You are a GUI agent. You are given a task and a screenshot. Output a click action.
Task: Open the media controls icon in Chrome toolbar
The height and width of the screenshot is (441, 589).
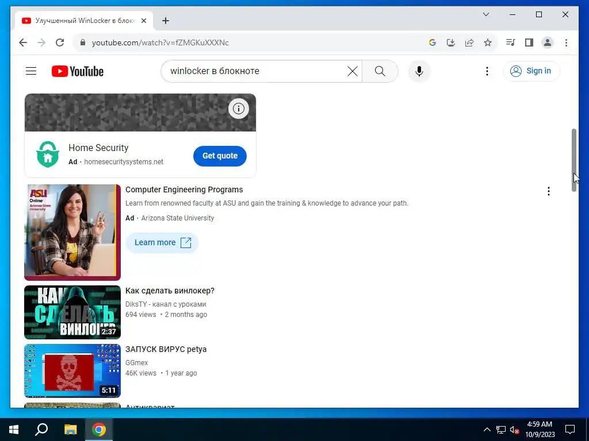[x=511, y=42]
